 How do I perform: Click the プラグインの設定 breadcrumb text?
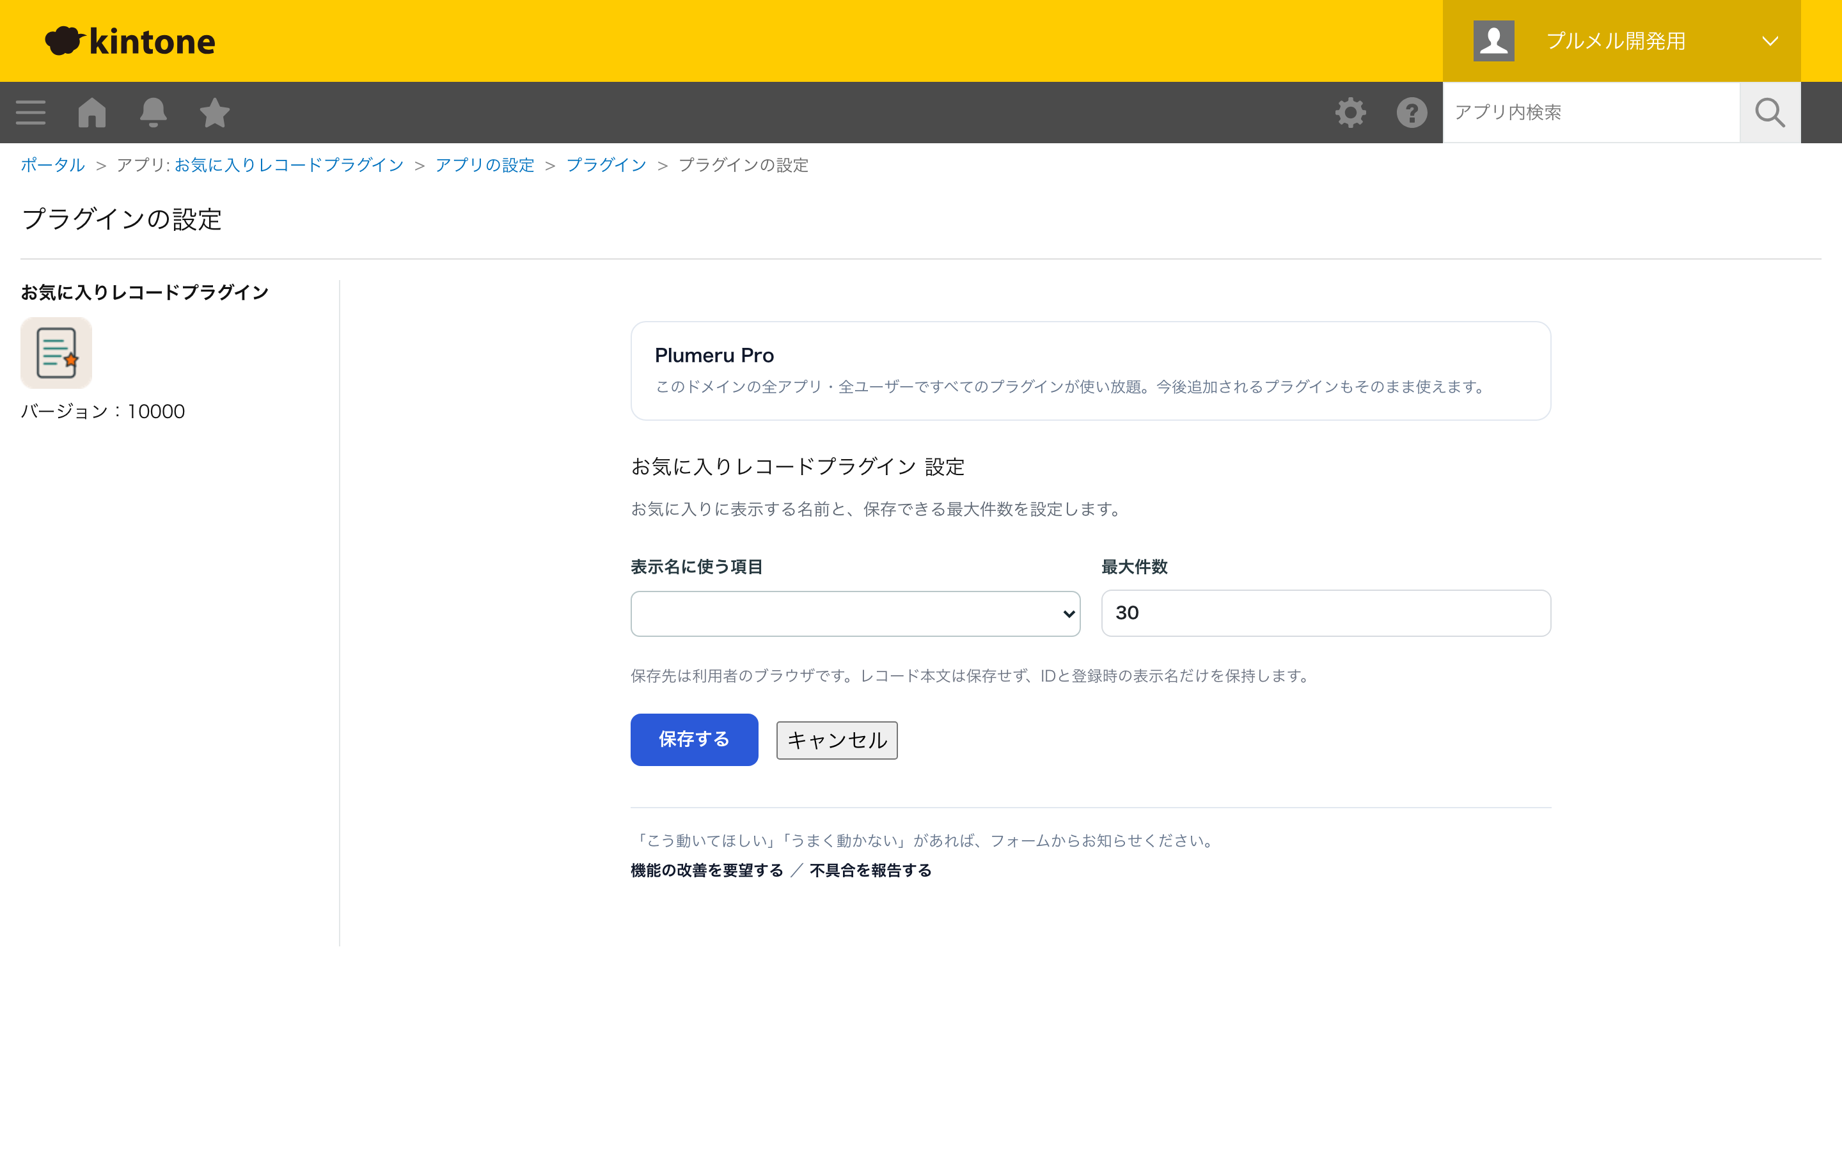point(743,165)
